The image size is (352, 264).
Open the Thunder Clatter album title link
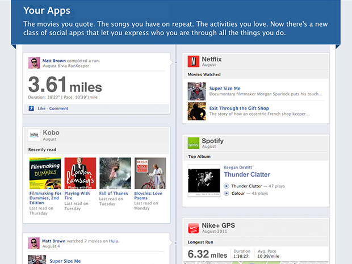click(247, 174)
